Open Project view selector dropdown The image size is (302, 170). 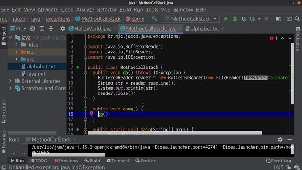18,29
